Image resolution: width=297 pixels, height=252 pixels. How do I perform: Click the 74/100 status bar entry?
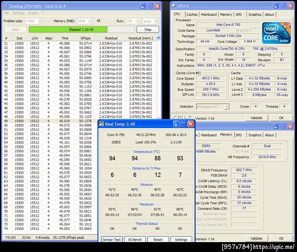[10, 238]
